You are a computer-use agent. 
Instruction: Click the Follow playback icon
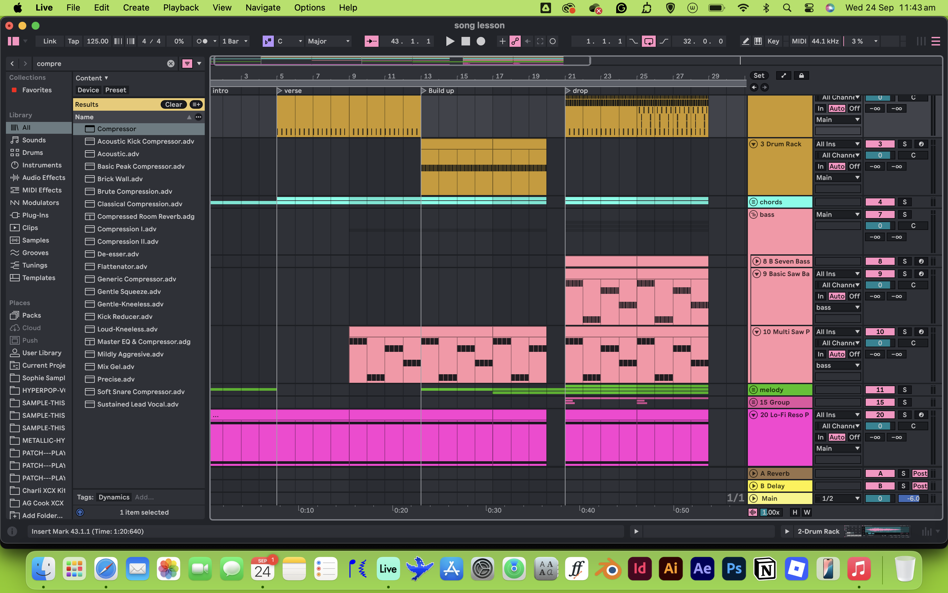[371, 41]
